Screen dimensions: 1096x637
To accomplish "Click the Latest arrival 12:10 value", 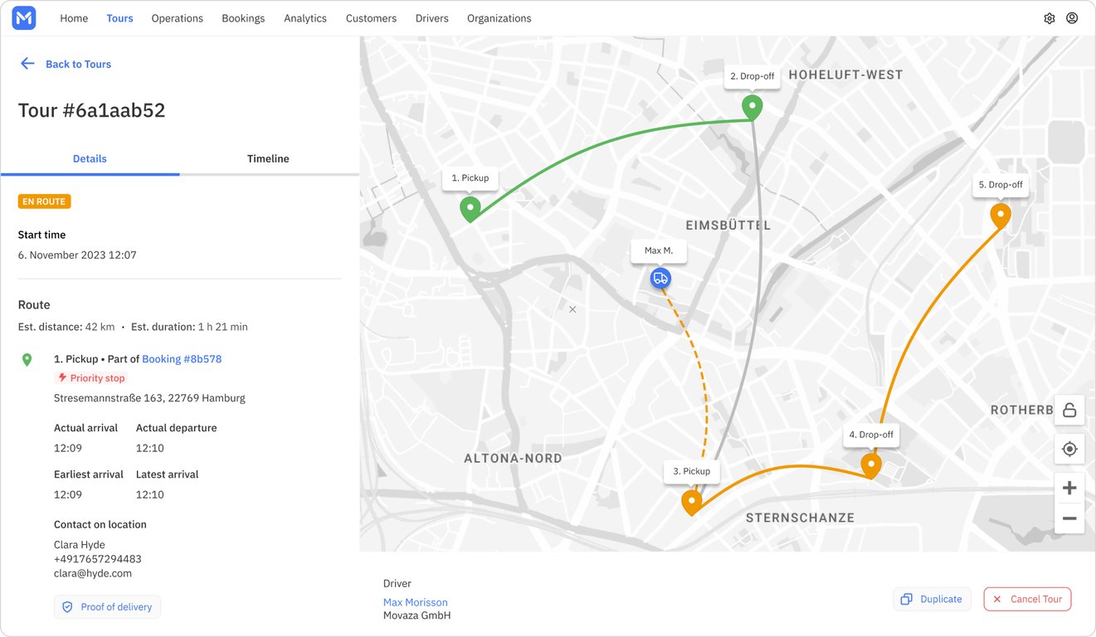I will coord(150,494).
